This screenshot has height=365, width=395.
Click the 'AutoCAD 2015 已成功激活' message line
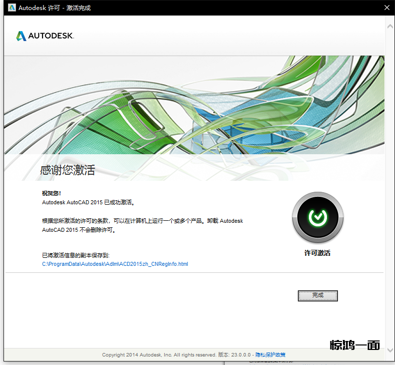[x=89, y=202]
